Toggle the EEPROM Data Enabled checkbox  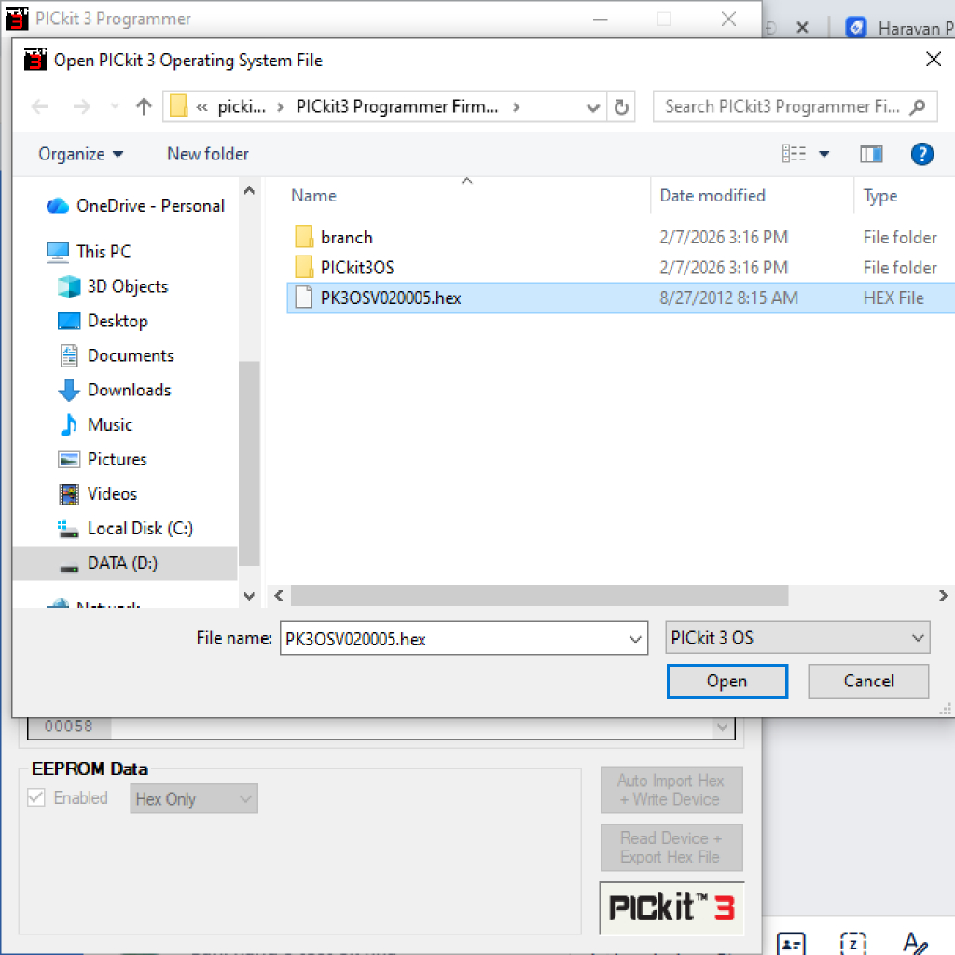click(36, 798)
